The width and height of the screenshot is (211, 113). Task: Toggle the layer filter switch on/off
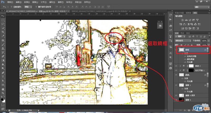pyautogui.click(x=209, y=36)
